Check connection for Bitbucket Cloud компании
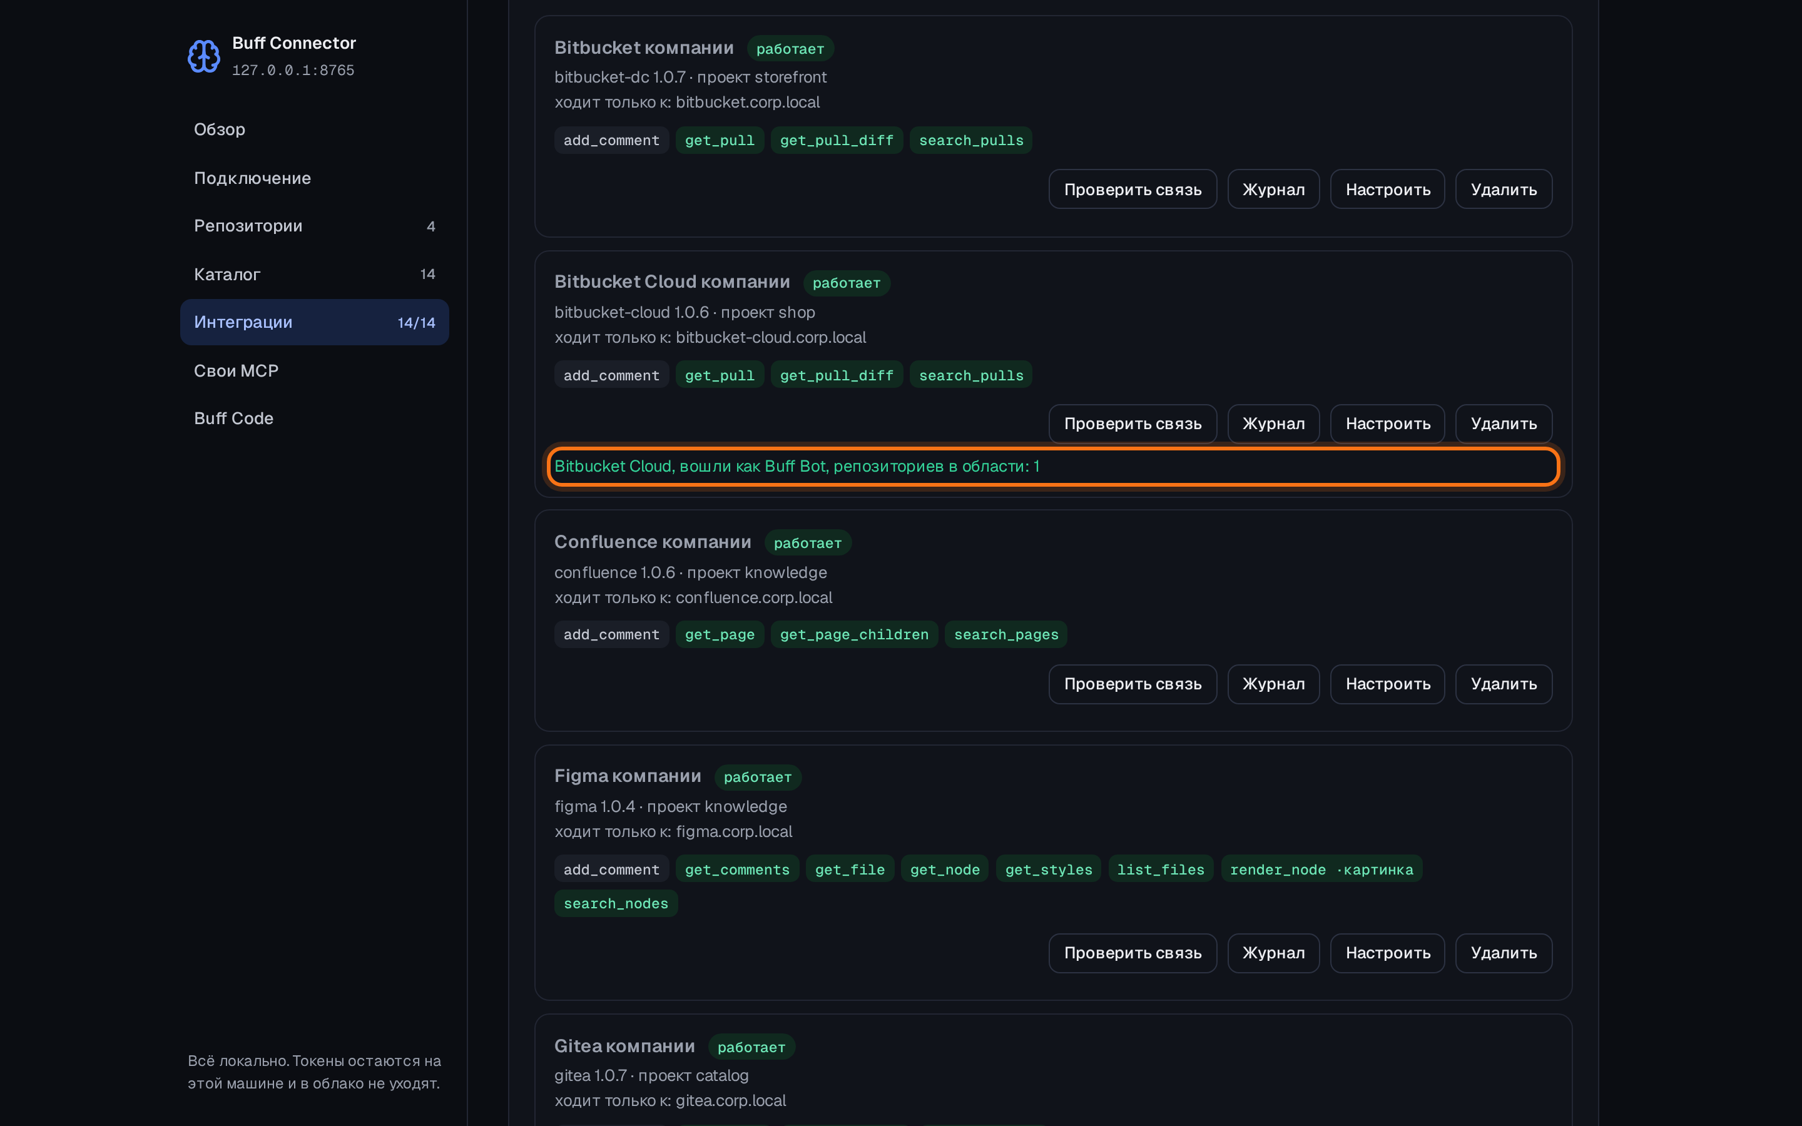This screenshot has height=1126, width=1802. [x=1133, y=424]
